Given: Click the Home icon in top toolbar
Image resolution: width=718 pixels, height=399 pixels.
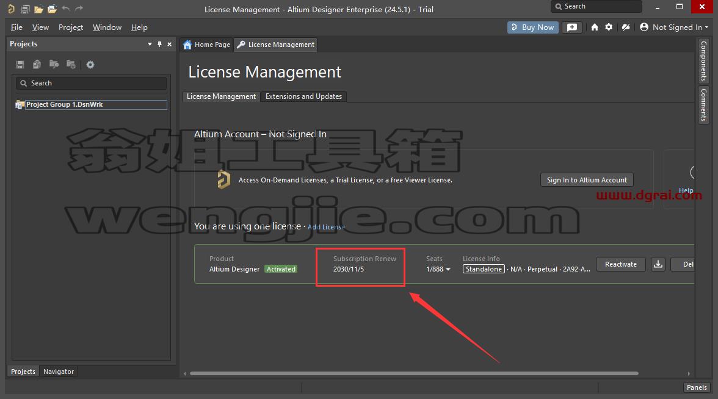Looking at the screenshot, I should [595, 27].
